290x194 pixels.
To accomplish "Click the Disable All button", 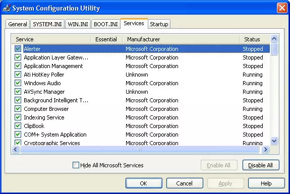I will [261, 165].
